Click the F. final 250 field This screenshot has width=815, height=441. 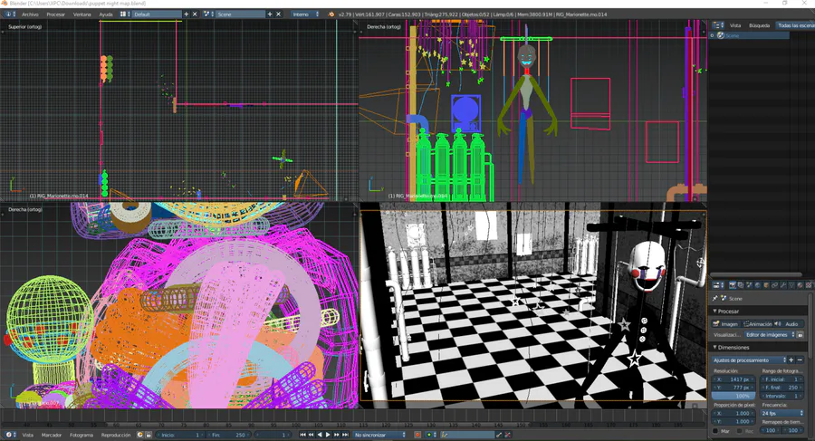tap(782, 388)
